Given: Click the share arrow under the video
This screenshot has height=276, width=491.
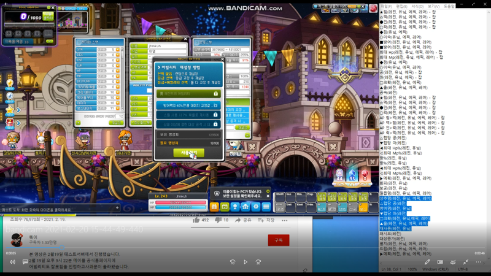Looking at the screenshot, I should point(238,220).
